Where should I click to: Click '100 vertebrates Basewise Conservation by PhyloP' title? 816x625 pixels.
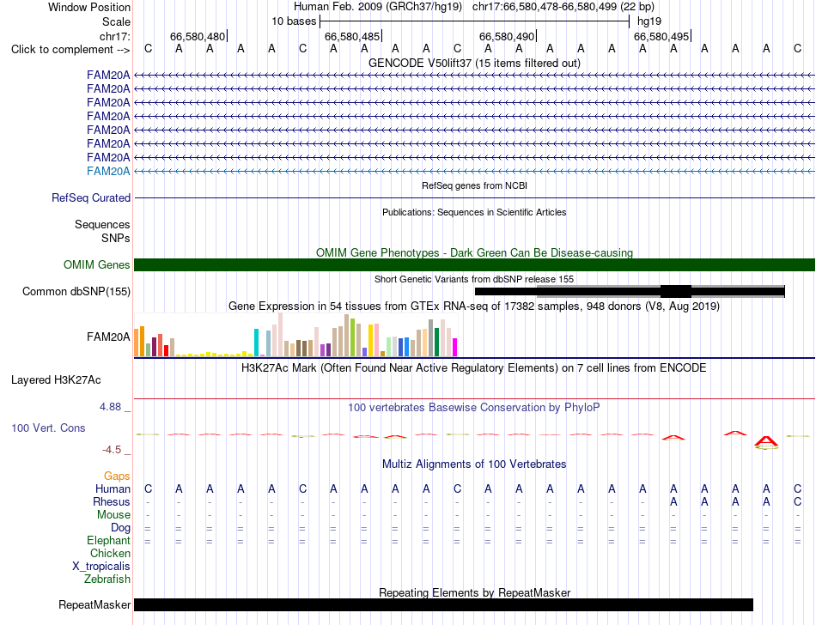click(474, 408)
